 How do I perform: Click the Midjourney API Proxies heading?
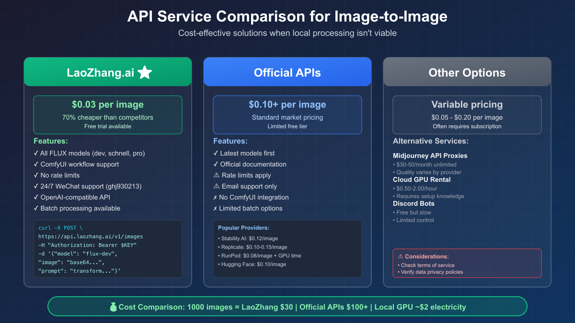[430, 156]
